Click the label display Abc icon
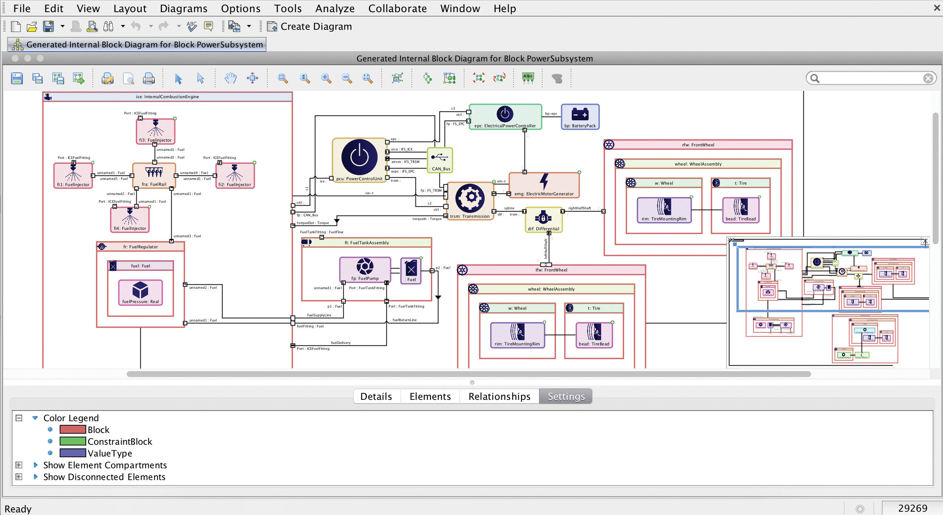 (528, 78)
